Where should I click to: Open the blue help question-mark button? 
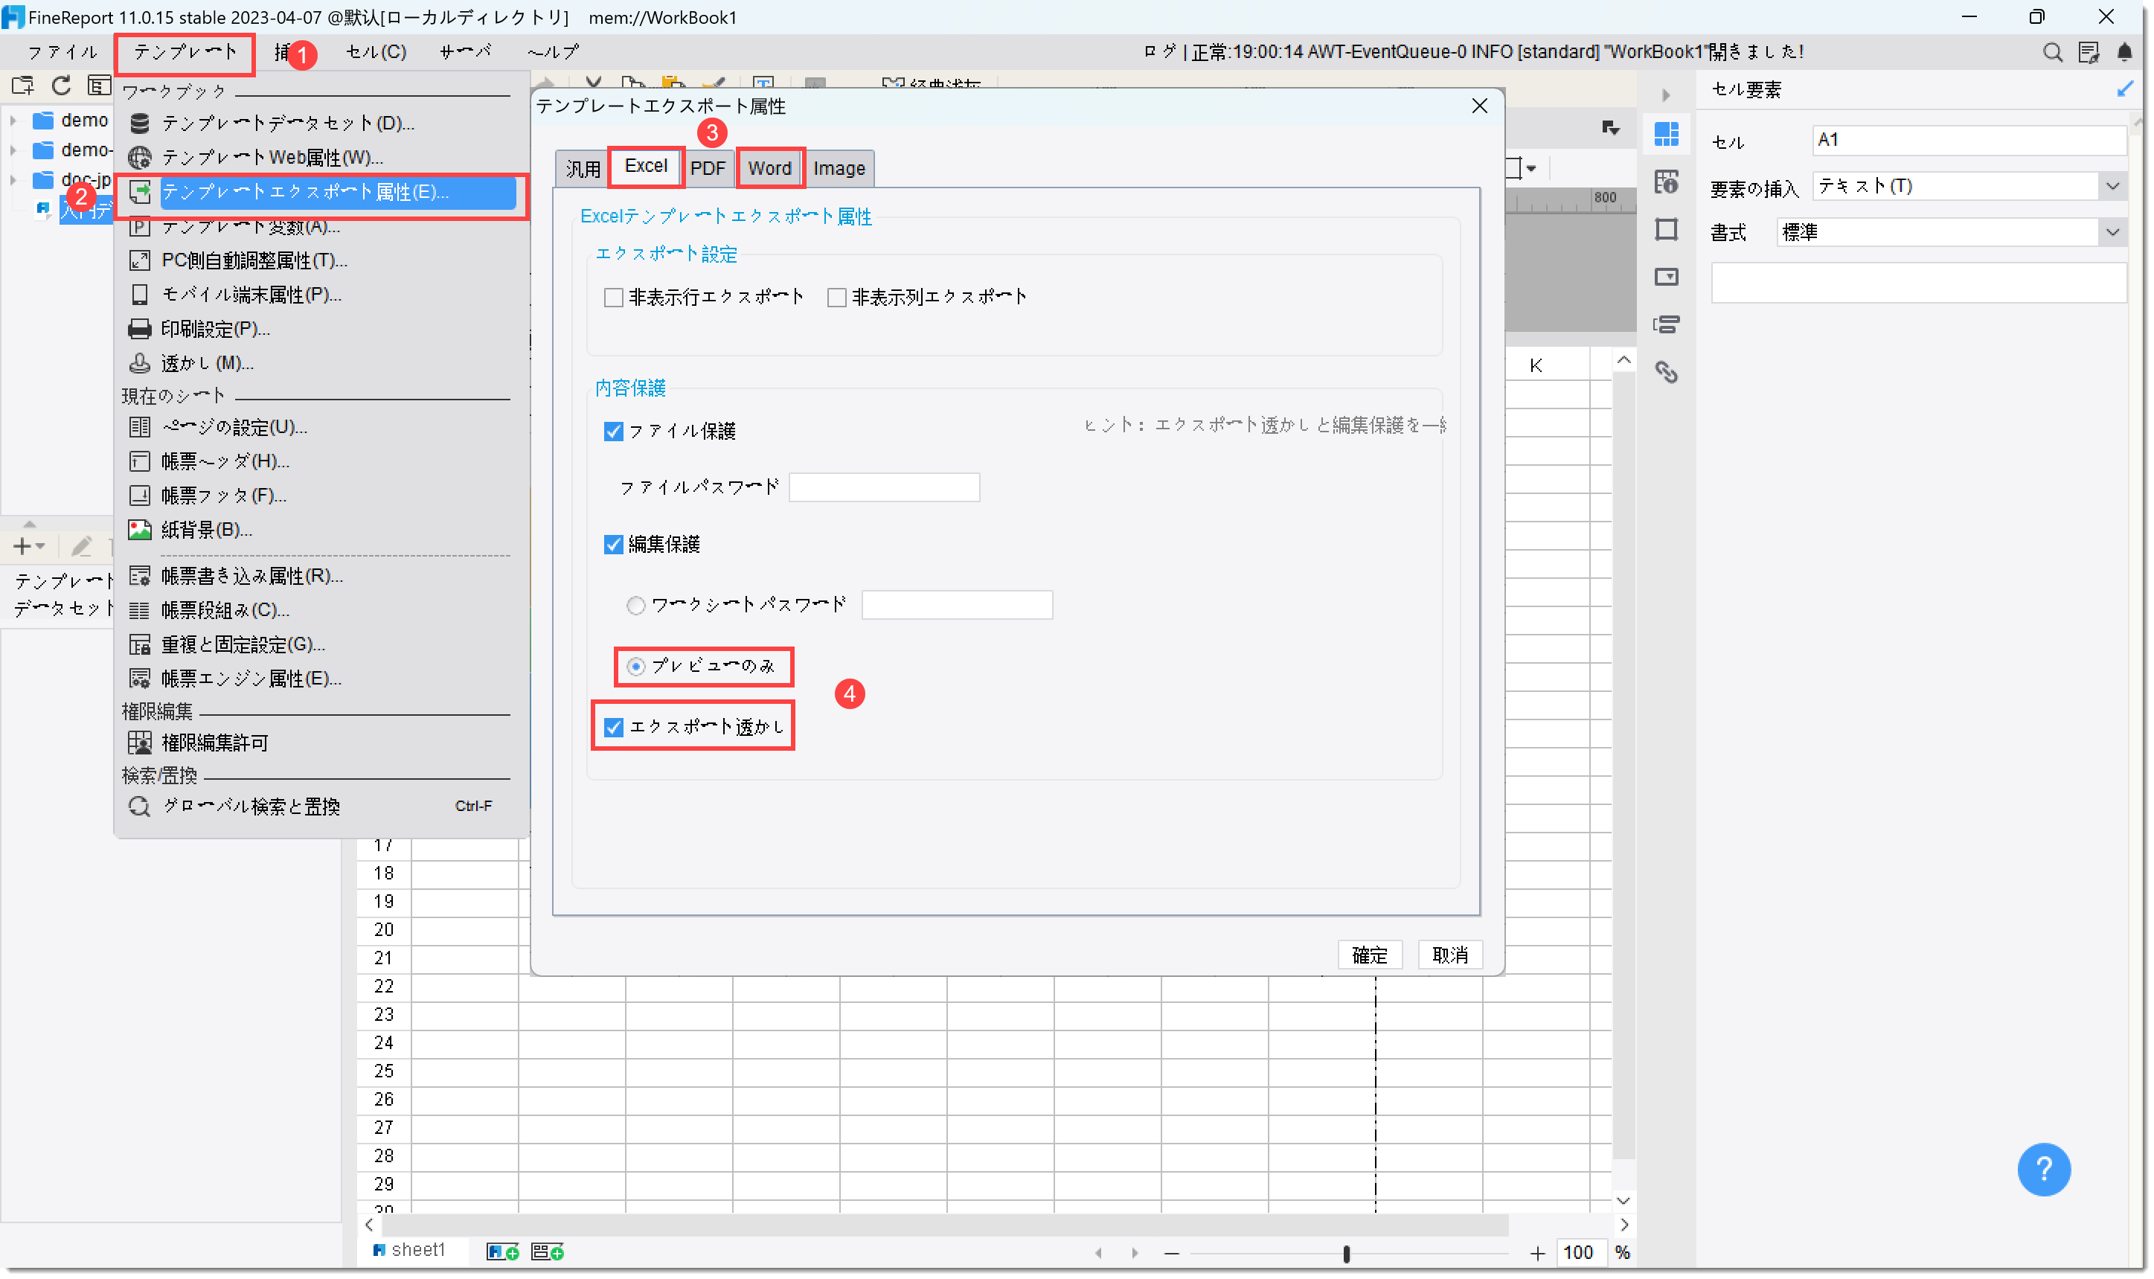(2044, 1170)
